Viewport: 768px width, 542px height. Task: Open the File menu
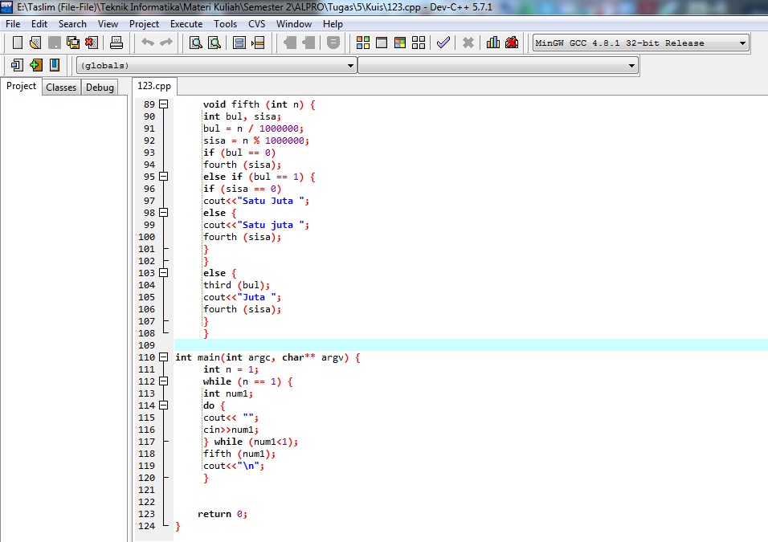13,24
